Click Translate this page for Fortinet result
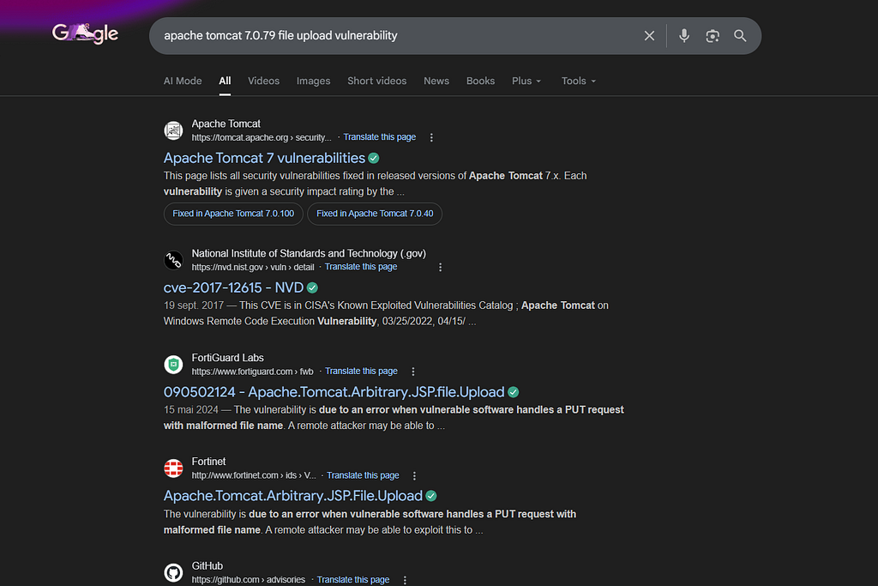This screenshot has height=586, width=878. point(363,475)
